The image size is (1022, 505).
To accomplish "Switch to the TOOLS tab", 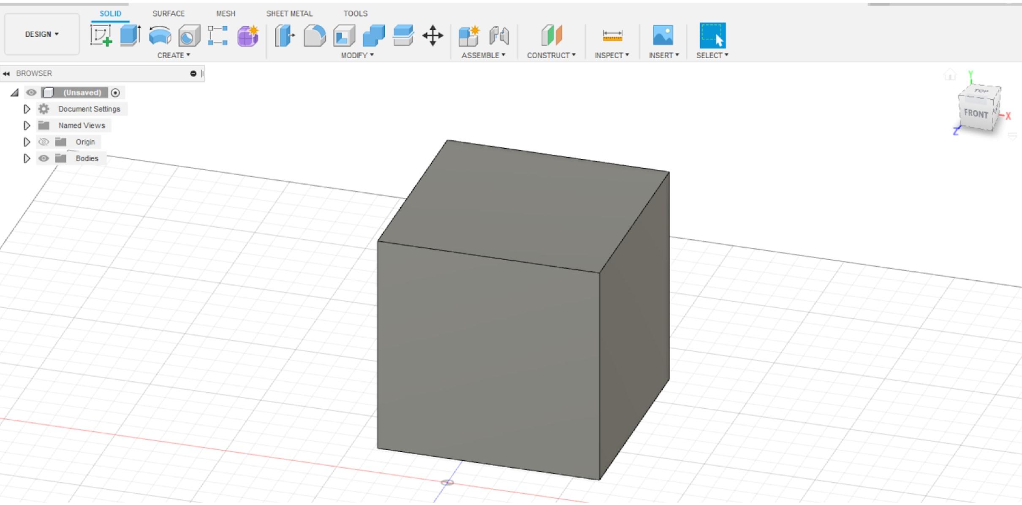I will (x=356, y=14).
